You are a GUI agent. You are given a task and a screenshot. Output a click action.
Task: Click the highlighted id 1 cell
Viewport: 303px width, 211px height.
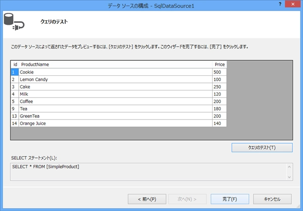(x=15, y=72)
